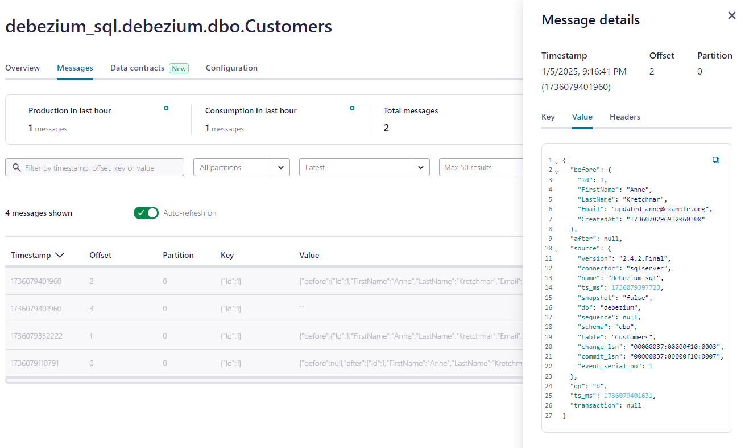Click the Message details timestamp 1/5/2025, 9:16:41 PM
The height and width of the screenshot is (448, 745).
point(584,72)
